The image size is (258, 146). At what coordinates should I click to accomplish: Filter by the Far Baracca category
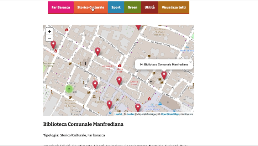[60, 7]
